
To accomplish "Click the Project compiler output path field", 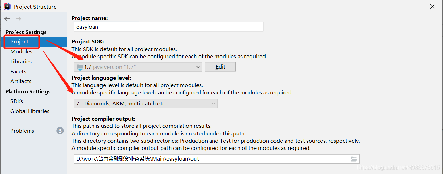I will click(x=211, y=159).
